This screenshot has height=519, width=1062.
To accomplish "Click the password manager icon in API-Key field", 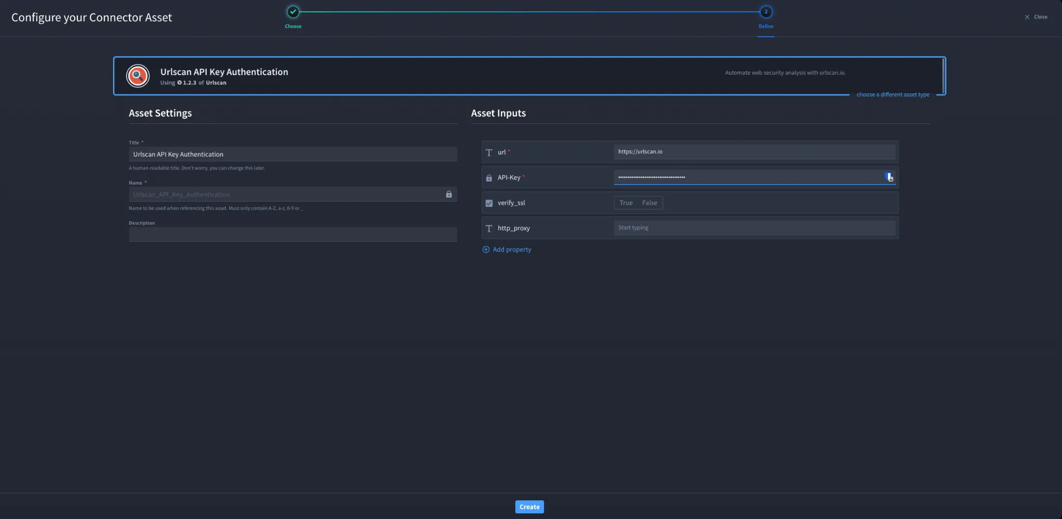I will (x=889, y=177).
